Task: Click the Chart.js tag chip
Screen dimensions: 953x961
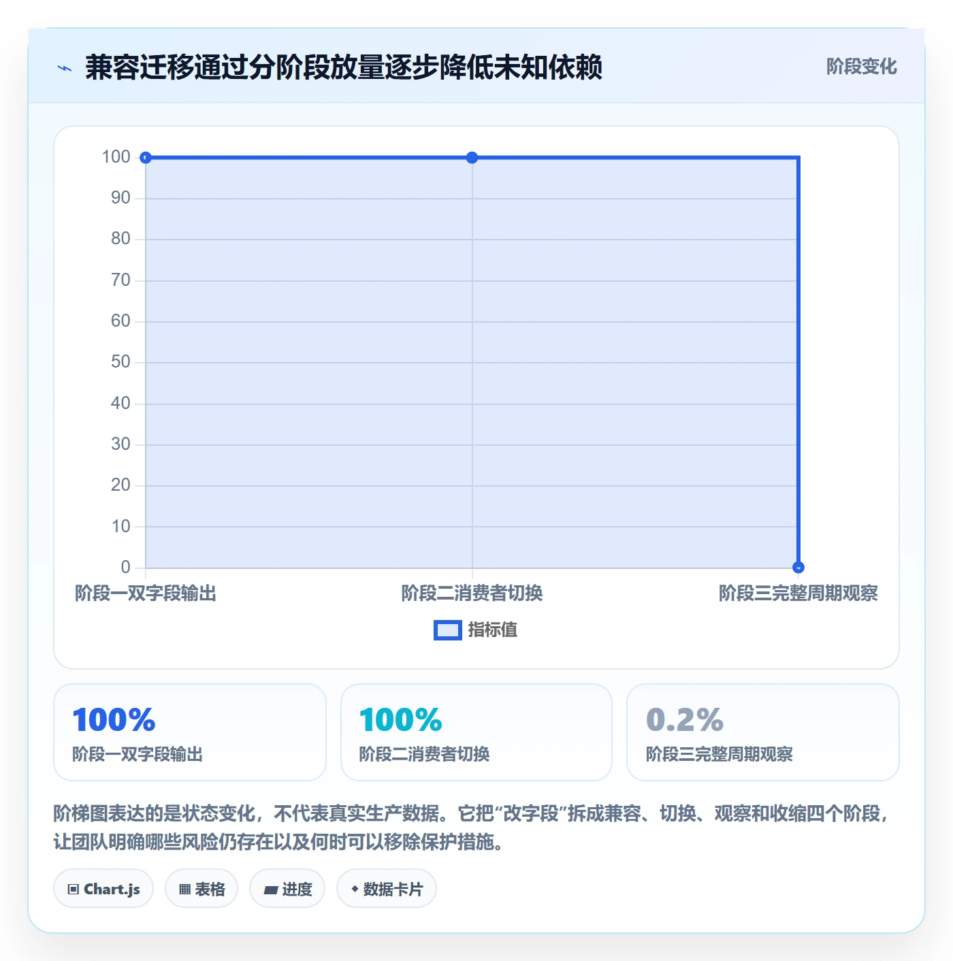Action: coord(103,888)
